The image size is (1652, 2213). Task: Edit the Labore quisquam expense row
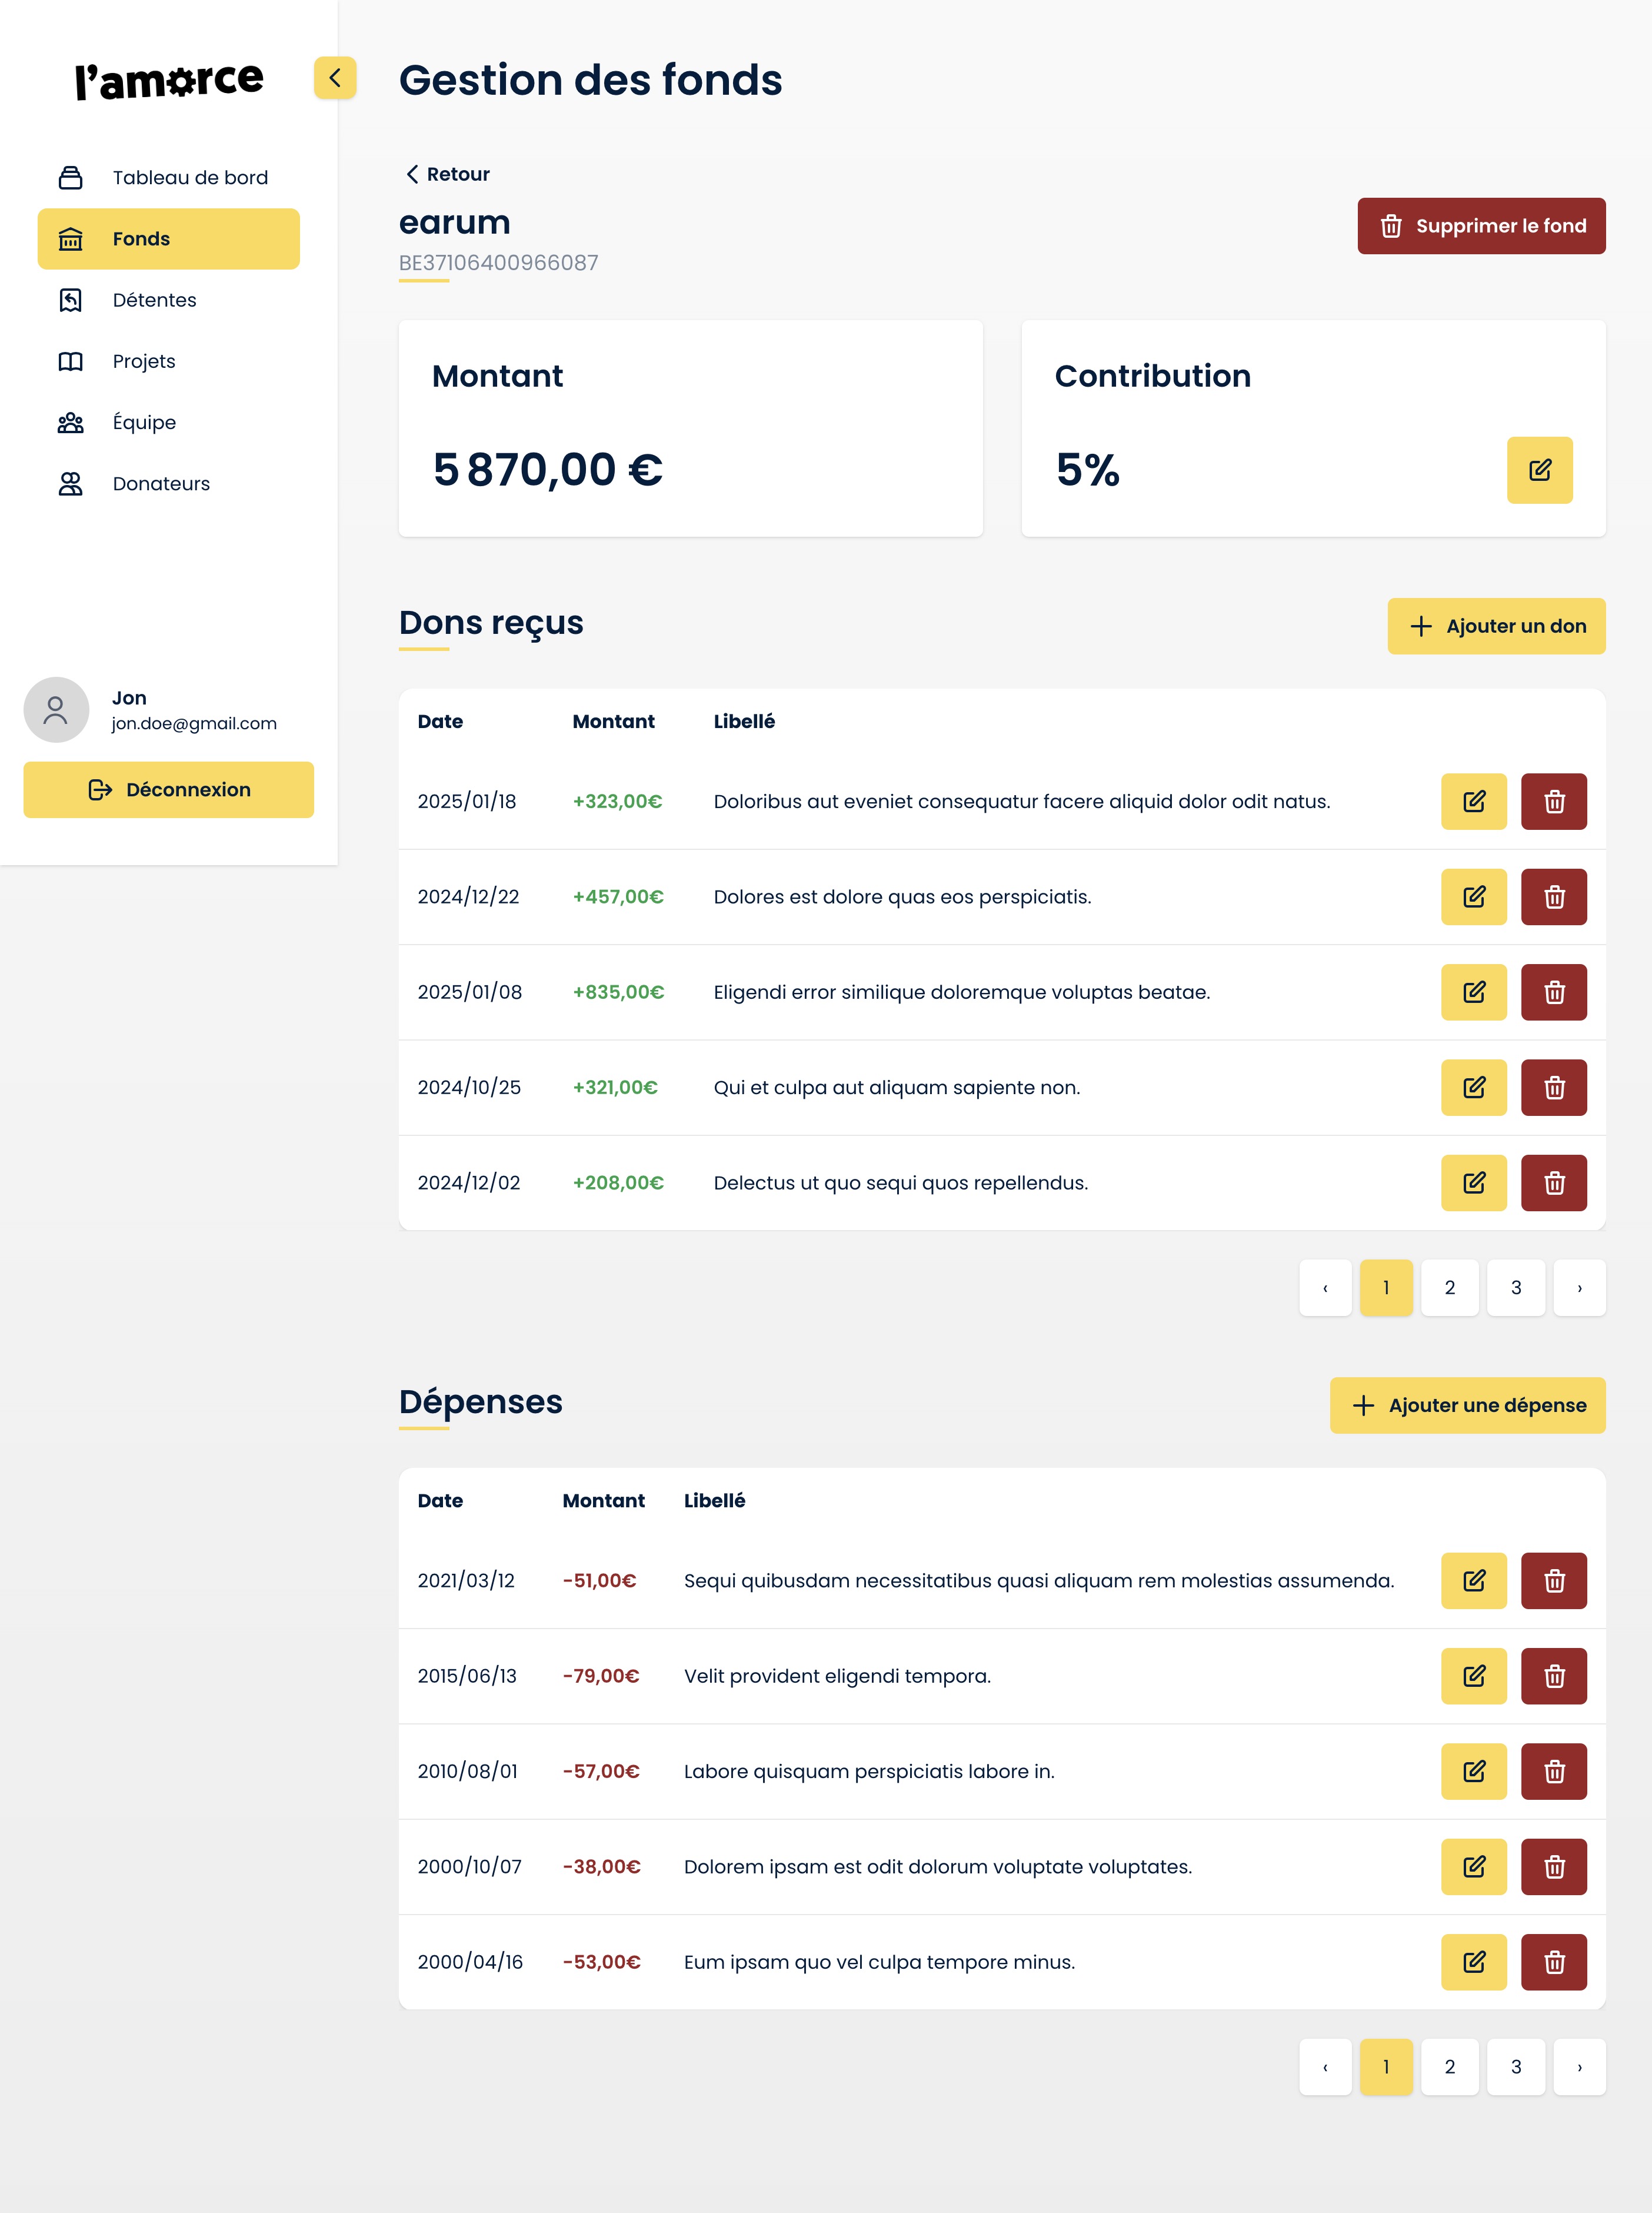pyautogui.click(x=1473, y=1772)
